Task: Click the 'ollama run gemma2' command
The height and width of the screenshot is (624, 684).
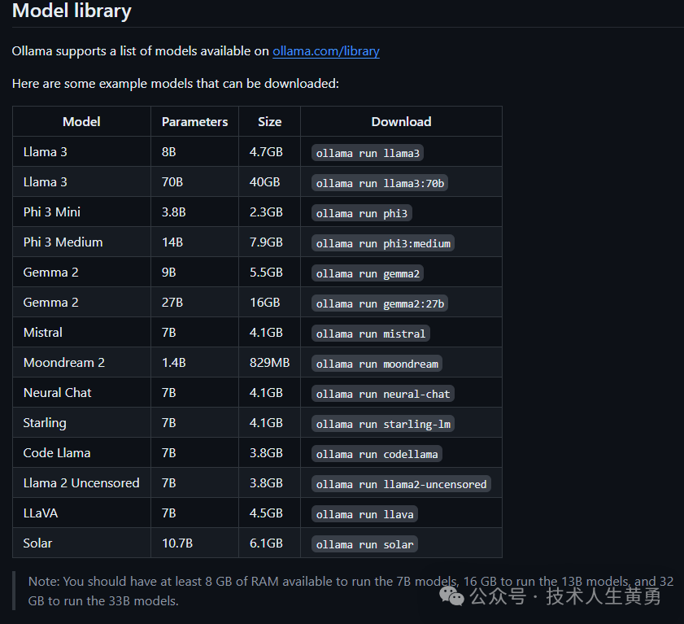Action: pos(368,273)
